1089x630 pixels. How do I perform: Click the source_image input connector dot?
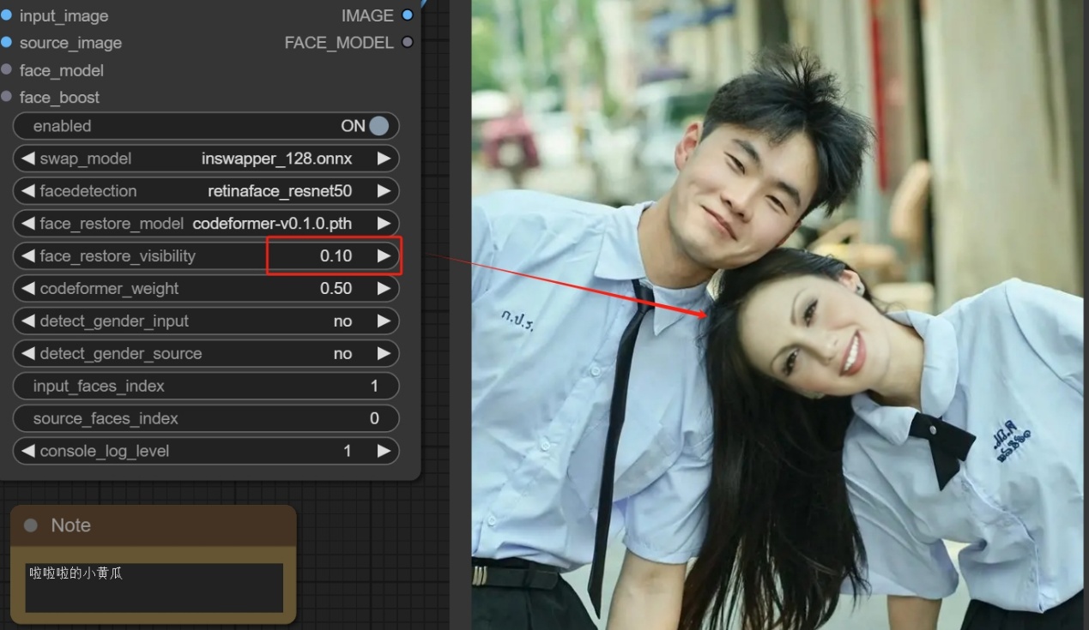point(7,43)
